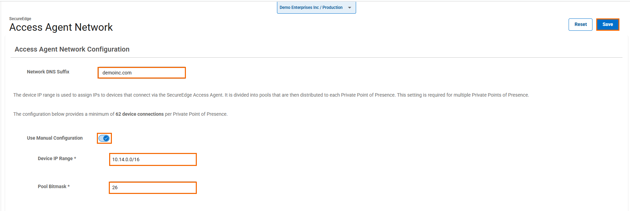The height and width of the screenshot is (211, 630).
Task: Open the Demo Enterprises Inc / Production selector
Action: coord(311,8)
